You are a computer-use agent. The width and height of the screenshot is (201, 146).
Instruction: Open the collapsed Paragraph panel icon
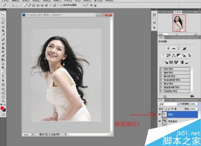click(154, 28)
